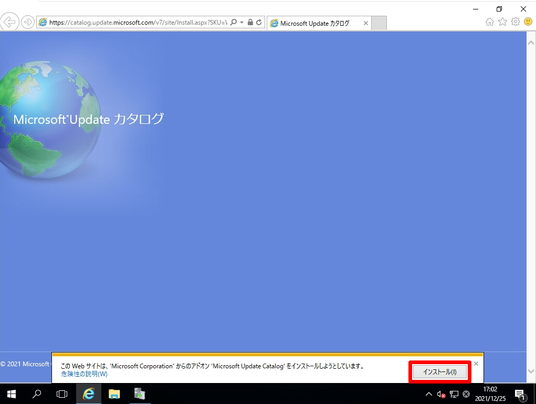Click the muted volume tray icon

tap(441, 395)
